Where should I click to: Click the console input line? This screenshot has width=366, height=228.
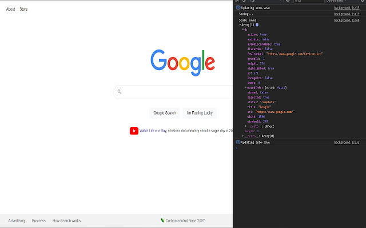[300, 148]
